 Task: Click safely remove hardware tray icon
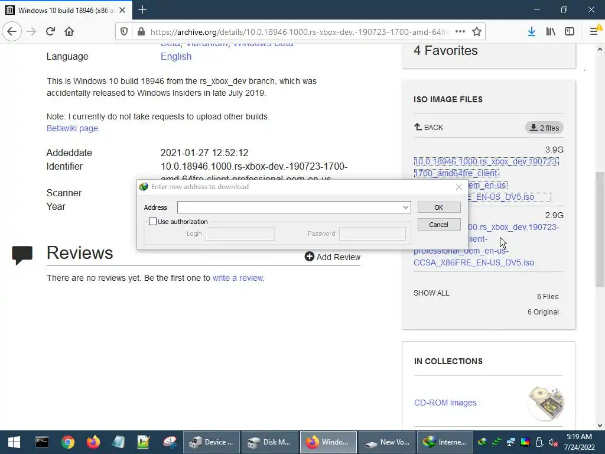pyautogui.click(x=539, y=442)
